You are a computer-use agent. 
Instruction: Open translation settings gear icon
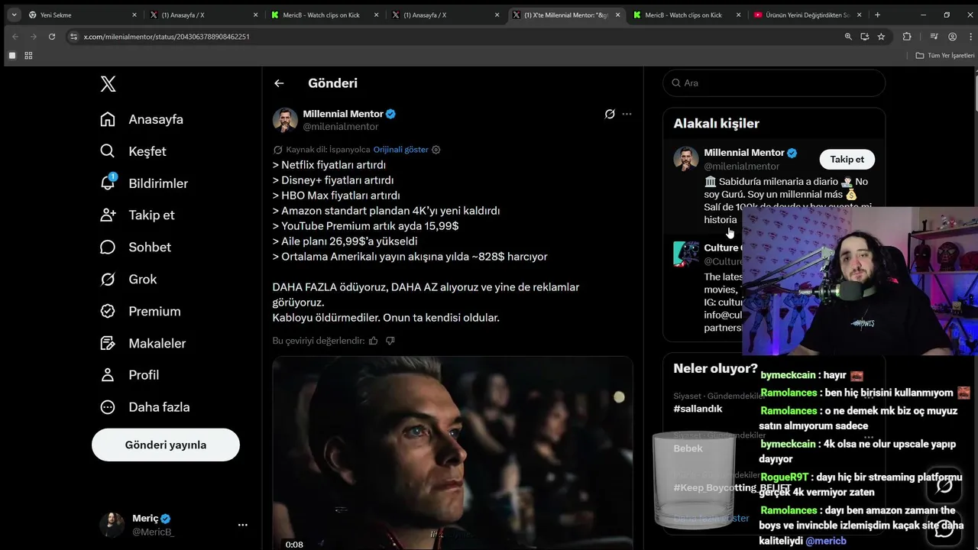point(436,150)
